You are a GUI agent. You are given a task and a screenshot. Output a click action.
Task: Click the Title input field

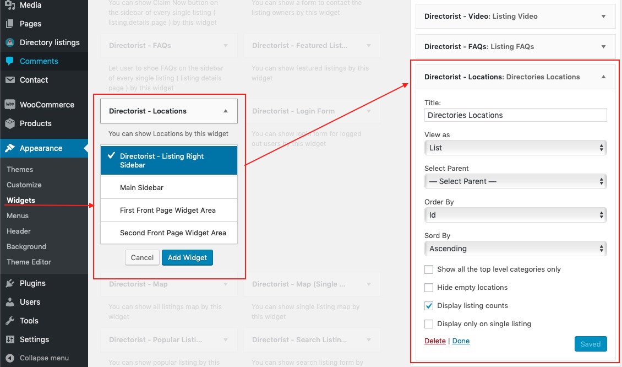pos(515,115)
